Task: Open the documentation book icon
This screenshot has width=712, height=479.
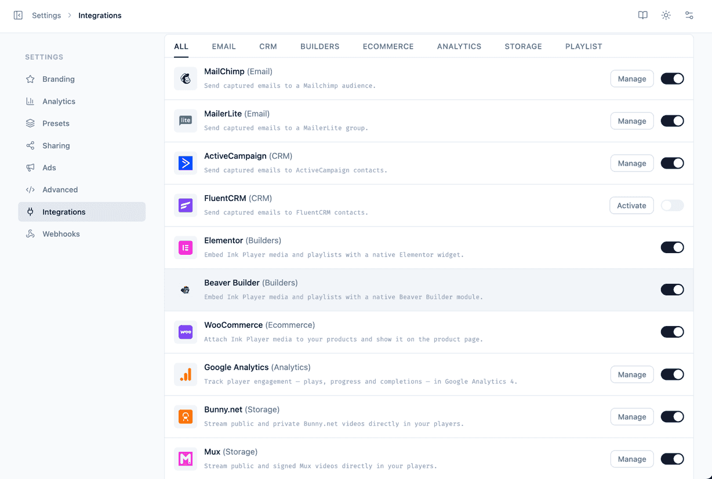Action: 643,16
